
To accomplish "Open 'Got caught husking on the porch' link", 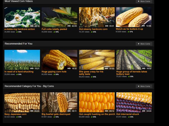I will pyautogui.click(x=97, y=114).
